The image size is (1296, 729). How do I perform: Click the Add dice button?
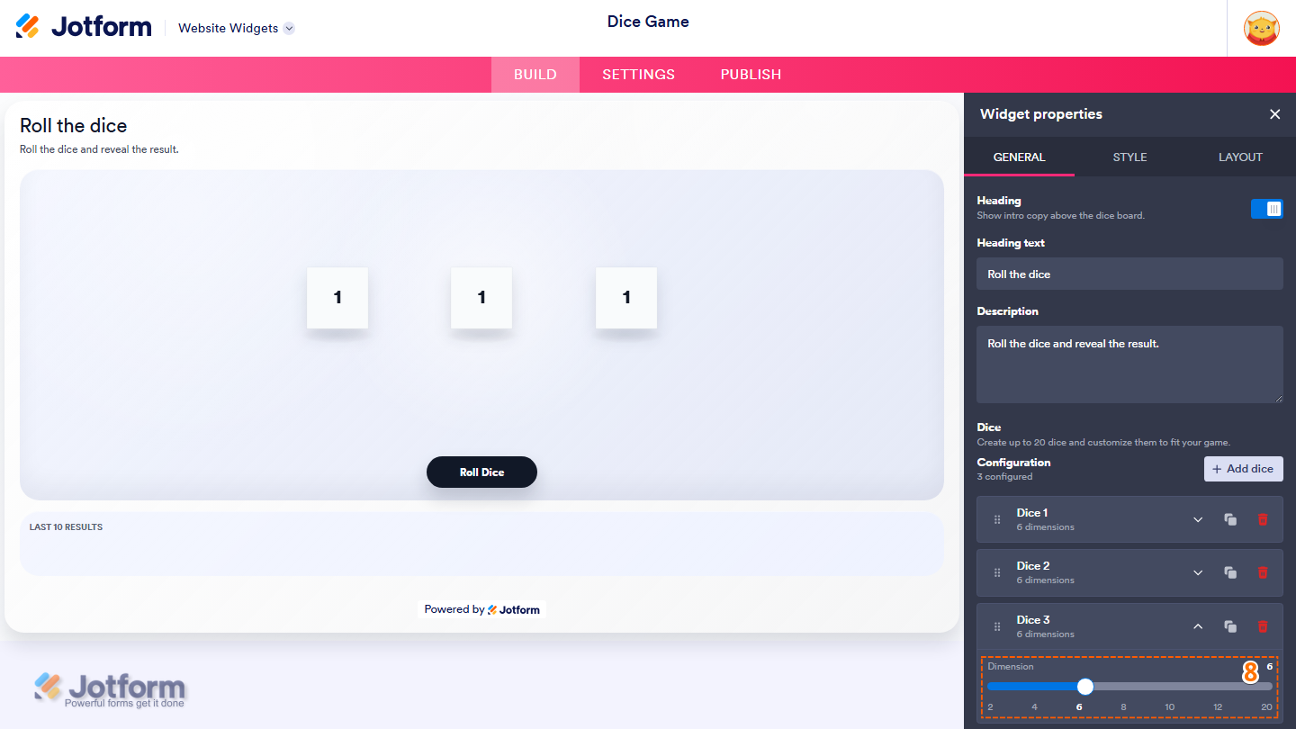pyautogui.click(x=1244, y=469)
